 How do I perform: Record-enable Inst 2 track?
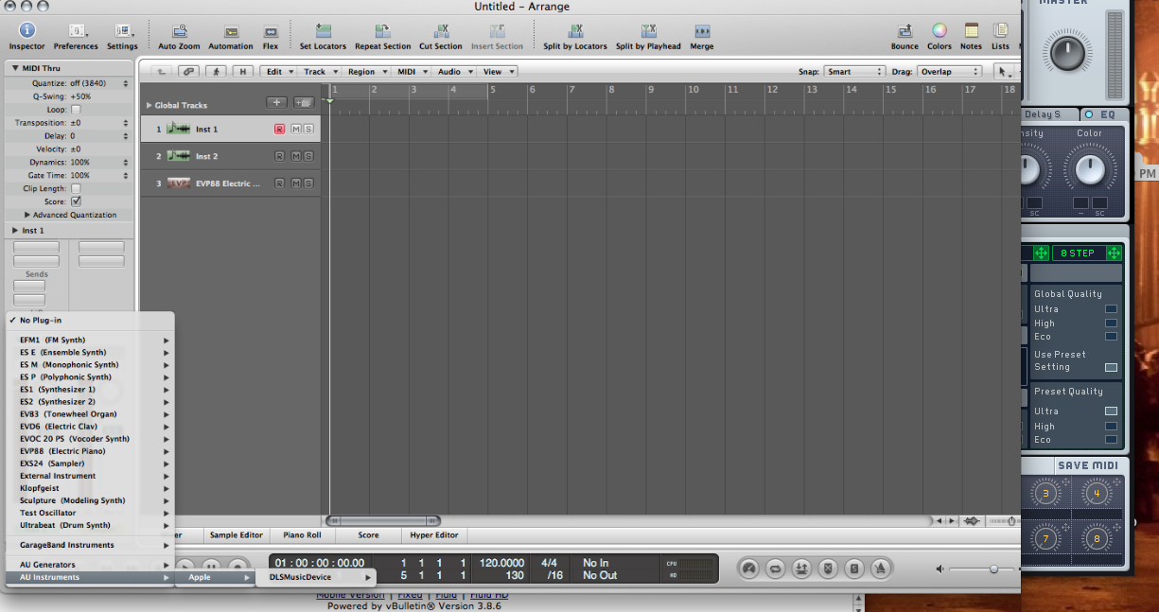pos(279,156)
